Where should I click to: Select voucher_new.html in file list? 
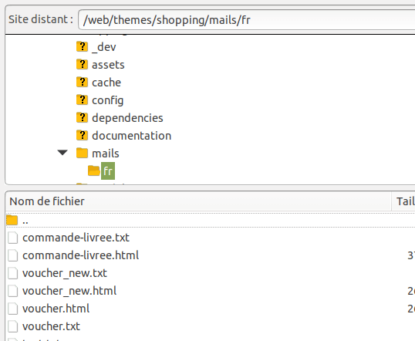(x=69, y=291)
